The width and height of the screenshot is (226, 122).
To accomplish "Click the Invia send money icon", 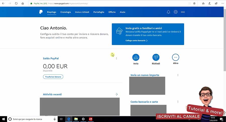I will (136, 57).
